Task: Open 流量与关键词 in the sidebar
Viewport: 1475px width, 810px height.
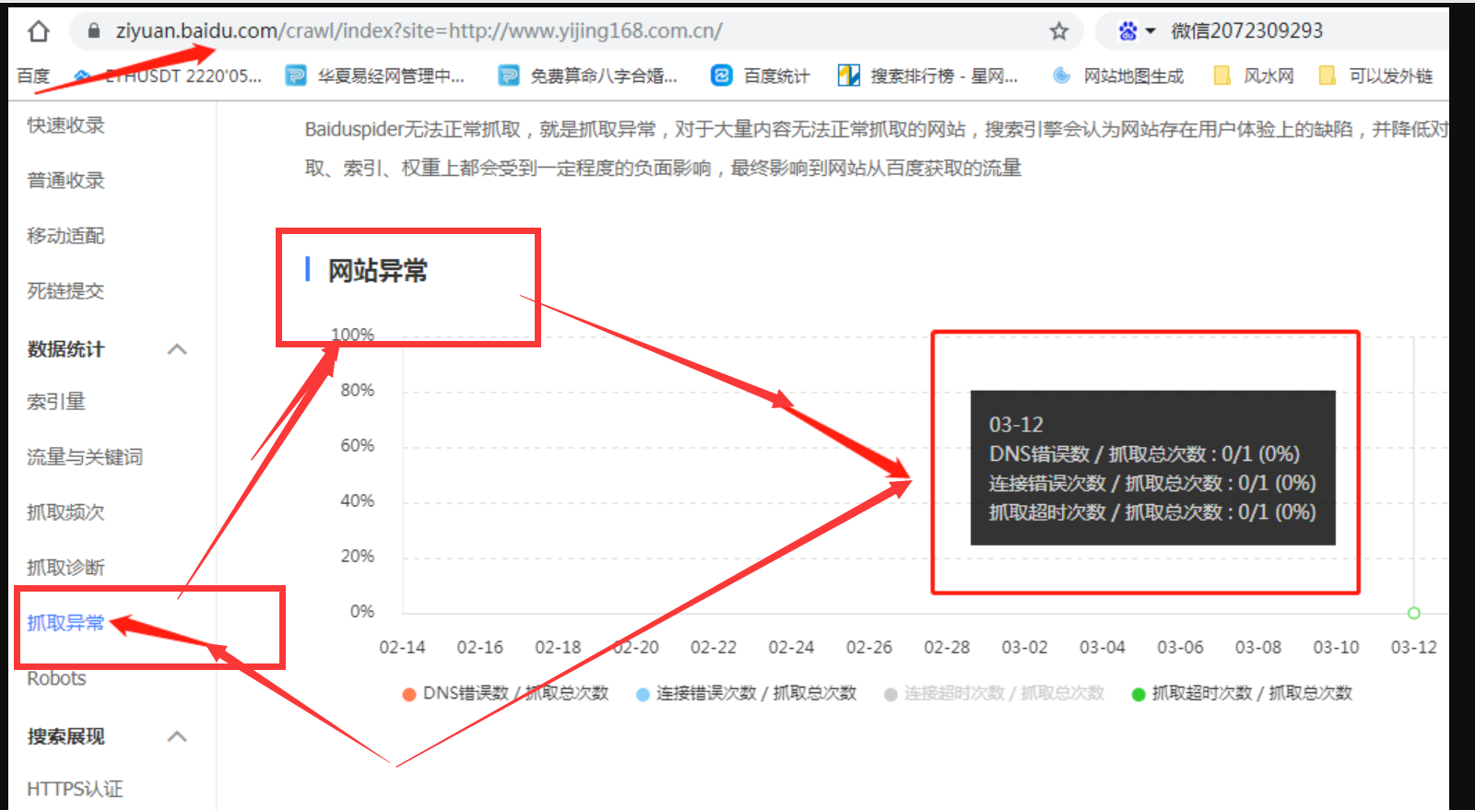Action: [85, 457]
